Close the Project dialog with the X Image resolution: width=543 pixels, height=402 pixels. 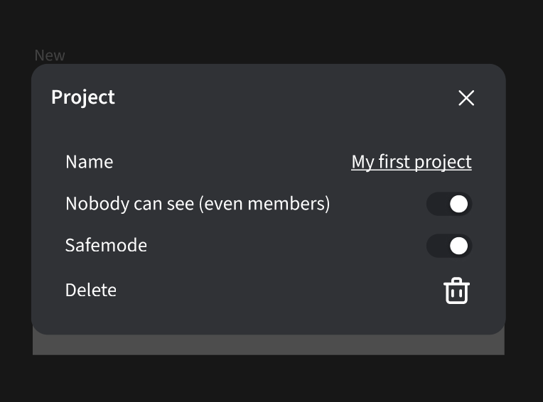[466, 98]
